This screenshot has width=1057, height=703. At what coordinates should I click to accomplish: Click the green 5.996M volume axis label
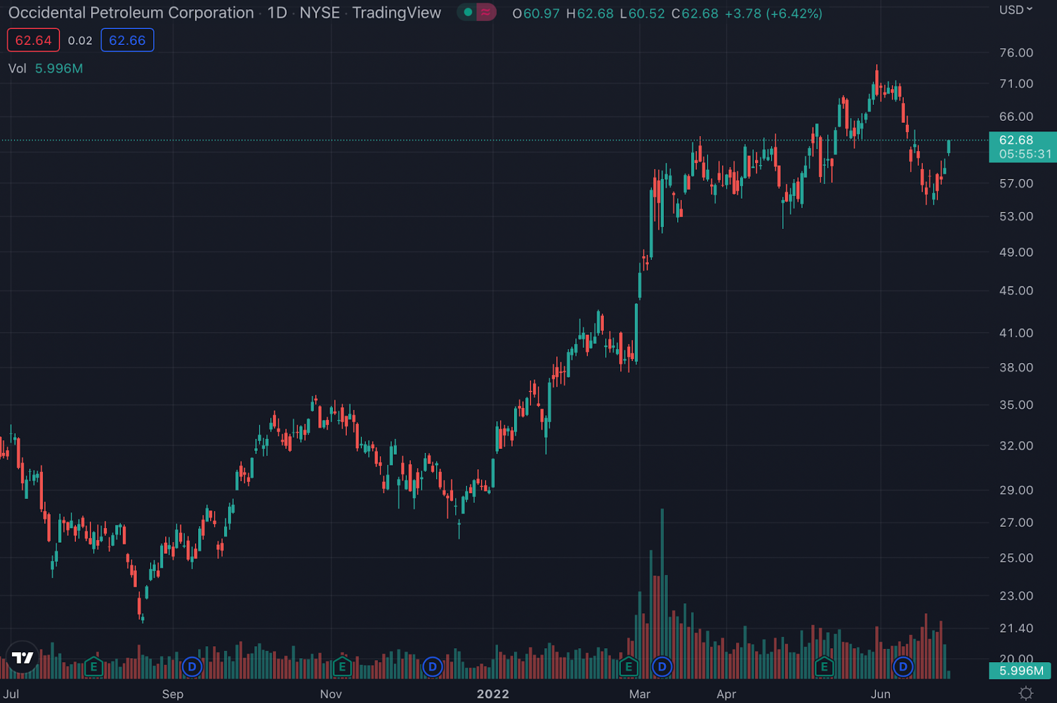pyautogui.click(x=1020, y=671)
